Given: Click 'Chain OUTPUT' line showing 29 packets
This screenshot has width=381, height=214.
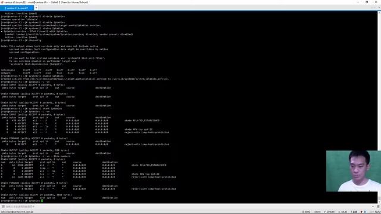Looking at the screenshot, I should [36, 194].
